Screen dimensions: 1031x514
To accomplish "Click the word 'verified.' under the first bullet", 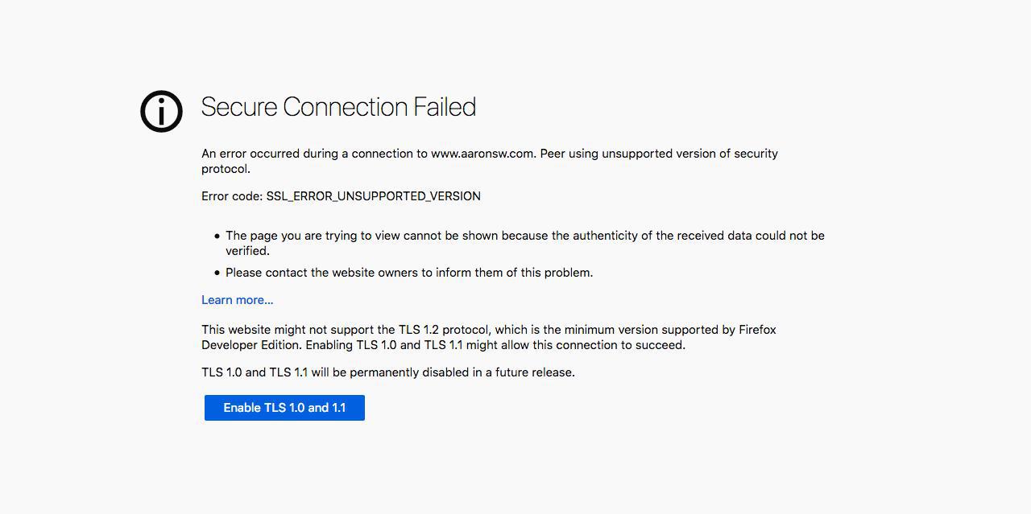I will (247, 251).
